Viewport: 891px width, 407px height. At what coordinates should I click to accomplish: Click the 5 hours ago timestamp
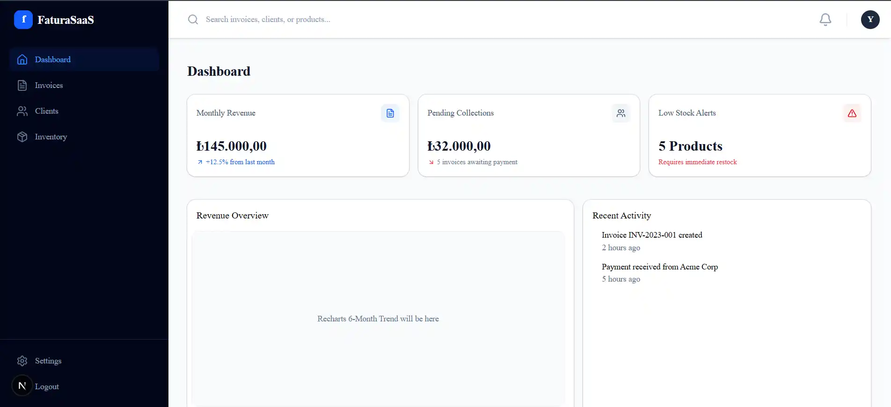pos(621,279)
